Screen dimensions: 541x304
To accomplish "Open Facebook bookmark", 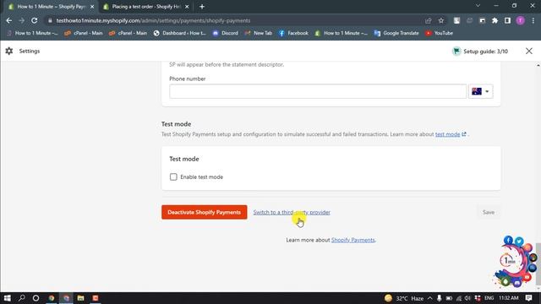I will click(x=293, y=33).
